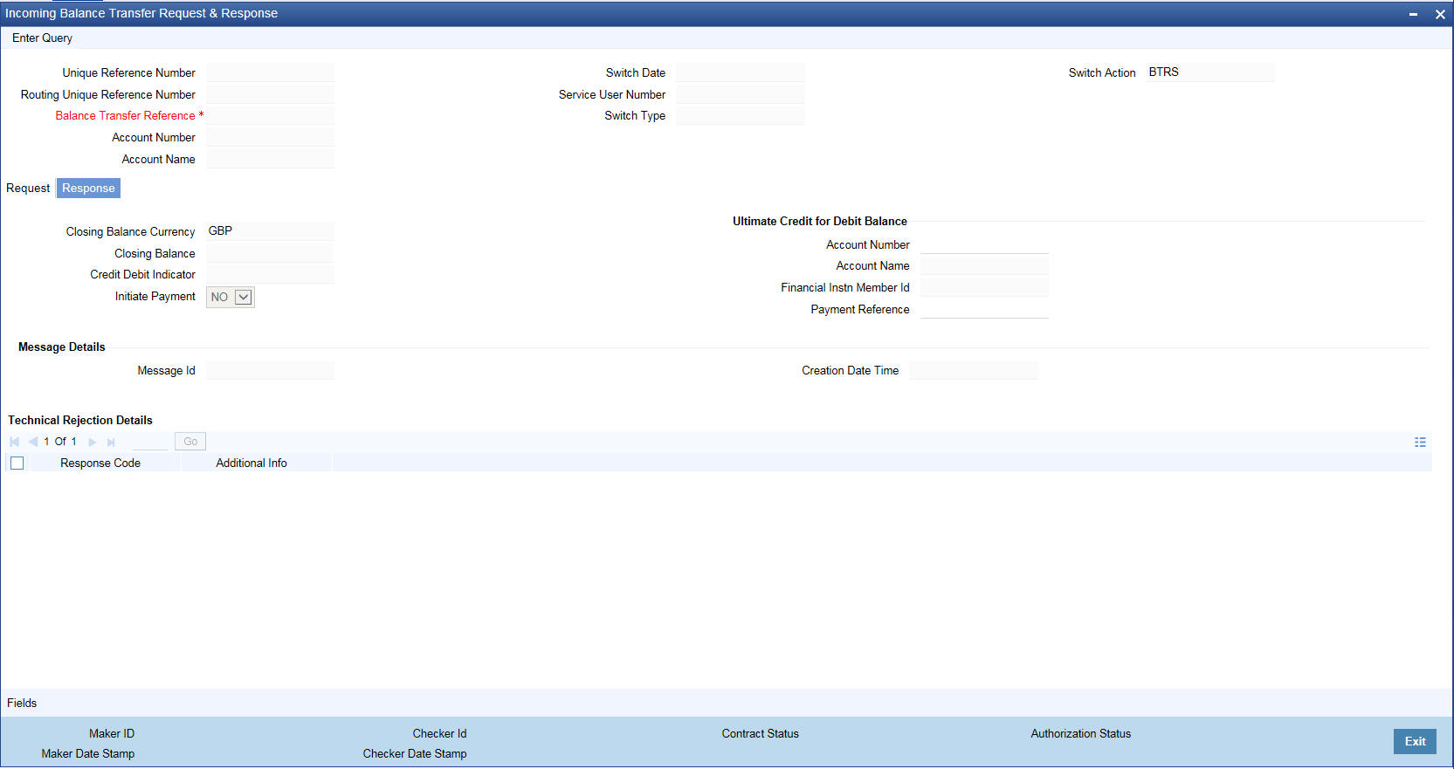Viewport: 1454px width, 769px height.
Task: Click Ultimate Credit Account Name field
Action: click(x=984, y=265)
